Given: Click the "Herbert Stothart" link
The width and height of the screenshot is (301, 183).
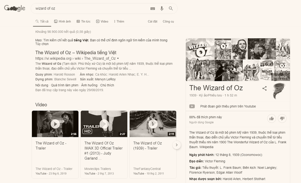Looking at the screenshot, I should [x=254, y=179].
